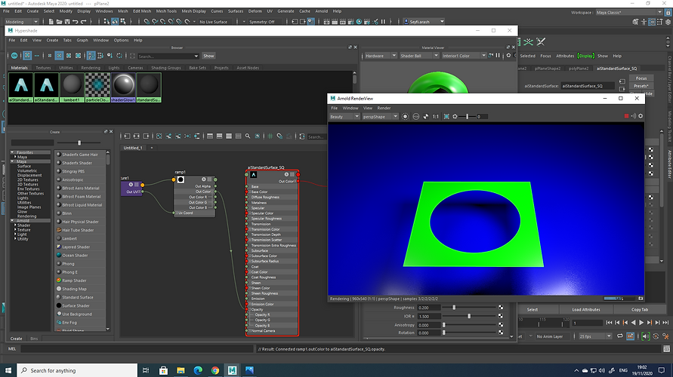Open the Beauty AOV dropdown in RenderView
Viewport: 673px width, 377px height.
[344, 117]
